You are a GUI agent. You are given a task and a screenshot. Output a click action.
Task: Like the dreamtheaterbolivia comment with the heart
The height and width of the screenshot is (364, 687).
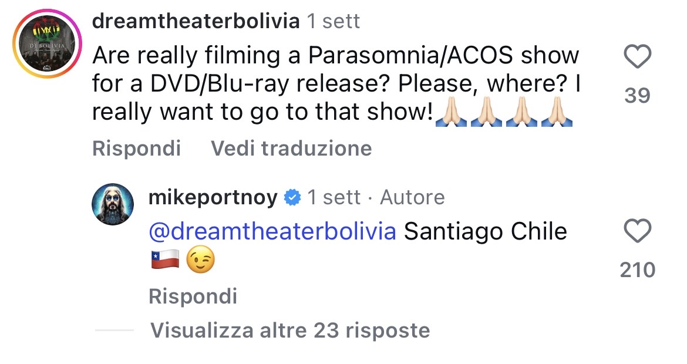tap(637, 58)
